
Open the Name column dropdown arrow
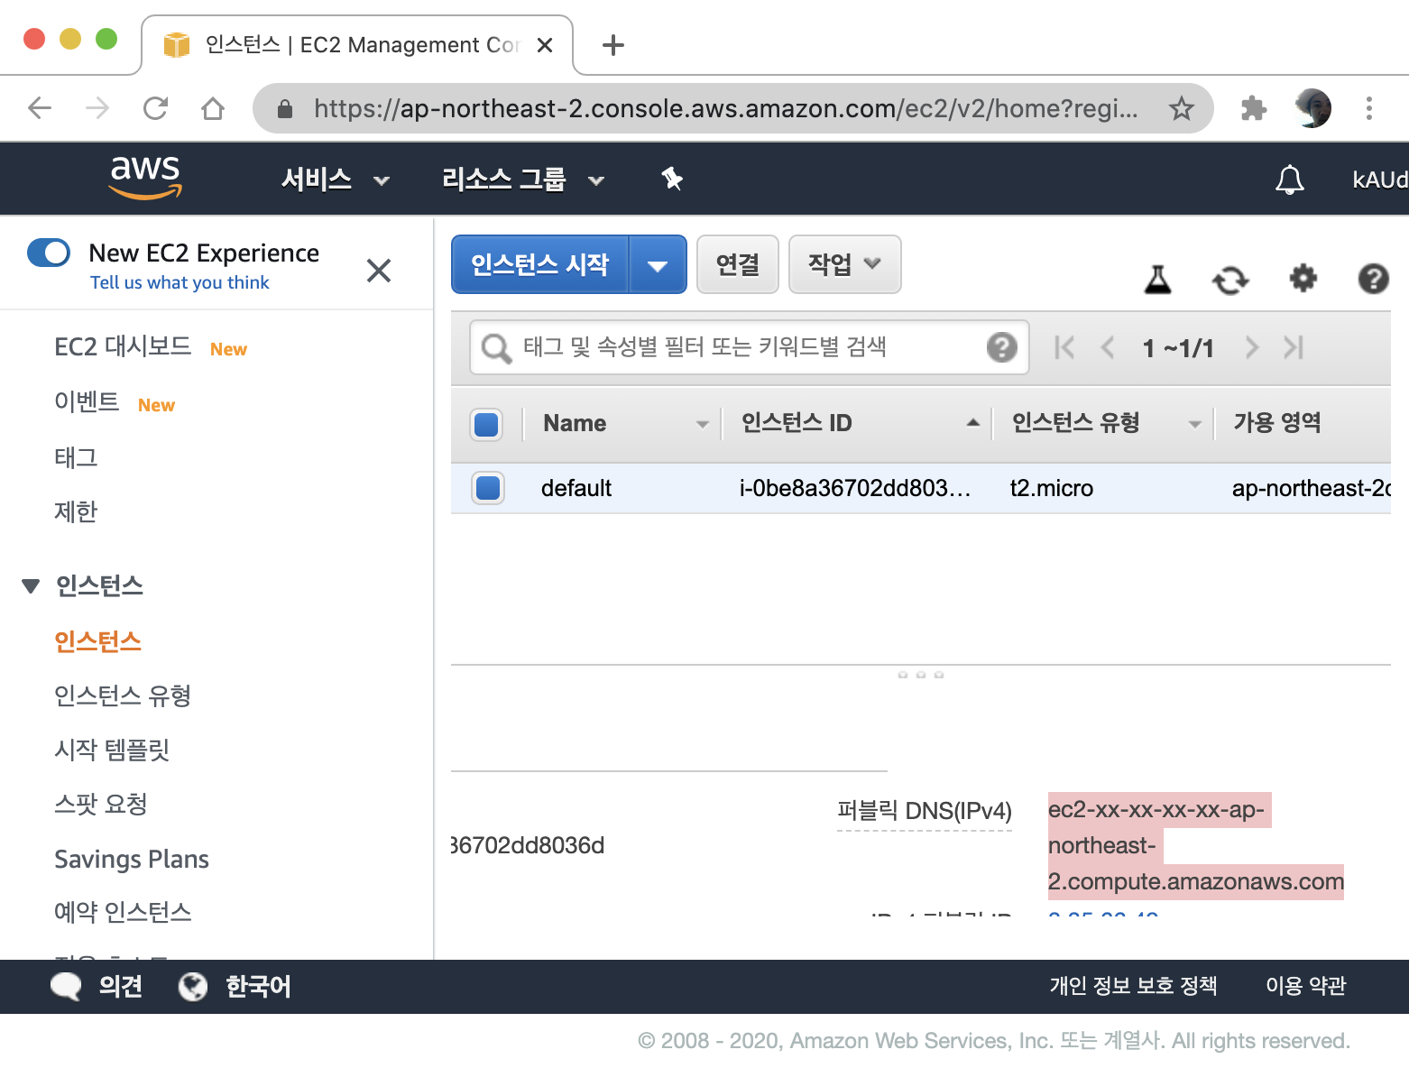pos(702,423)
